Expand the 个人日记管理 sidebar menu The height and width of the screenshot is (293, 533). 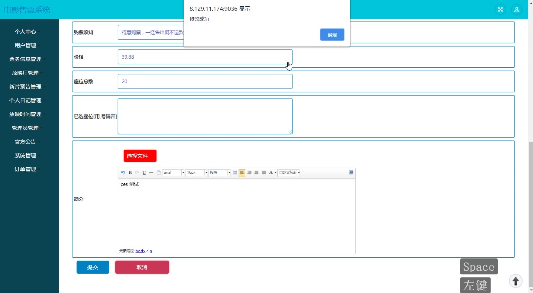28,100
